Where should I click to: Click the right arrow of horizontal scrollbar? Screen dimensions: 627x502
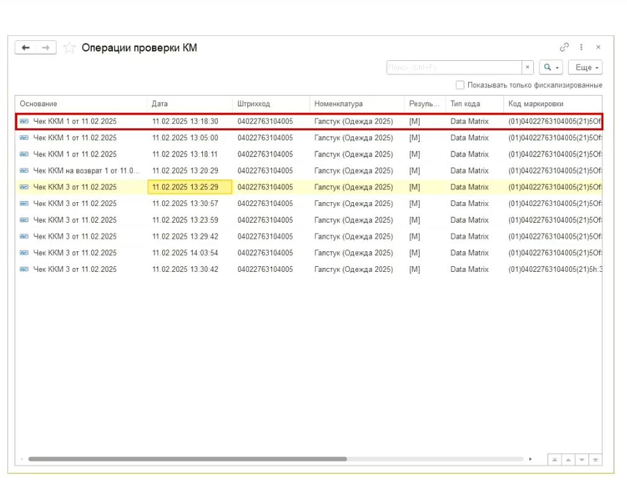[530, 460]
